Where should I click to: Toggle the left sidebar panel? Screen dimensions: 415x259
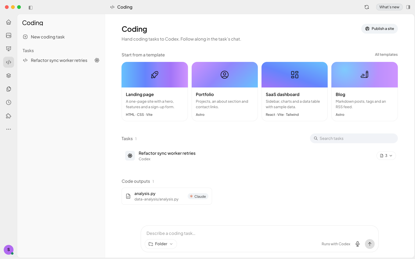31,7
